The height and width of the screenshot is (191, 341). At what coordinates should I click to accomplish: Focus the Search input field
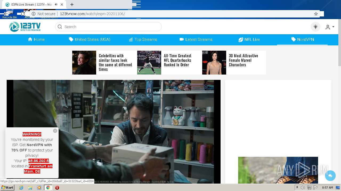(108, 27)
